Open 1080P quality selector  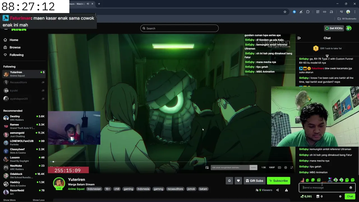[272, 167]
